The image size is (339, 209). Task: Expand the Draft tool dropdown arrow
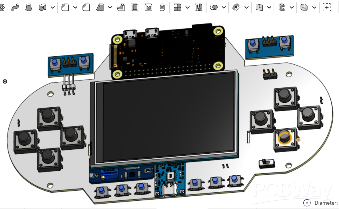pos(110,8)
